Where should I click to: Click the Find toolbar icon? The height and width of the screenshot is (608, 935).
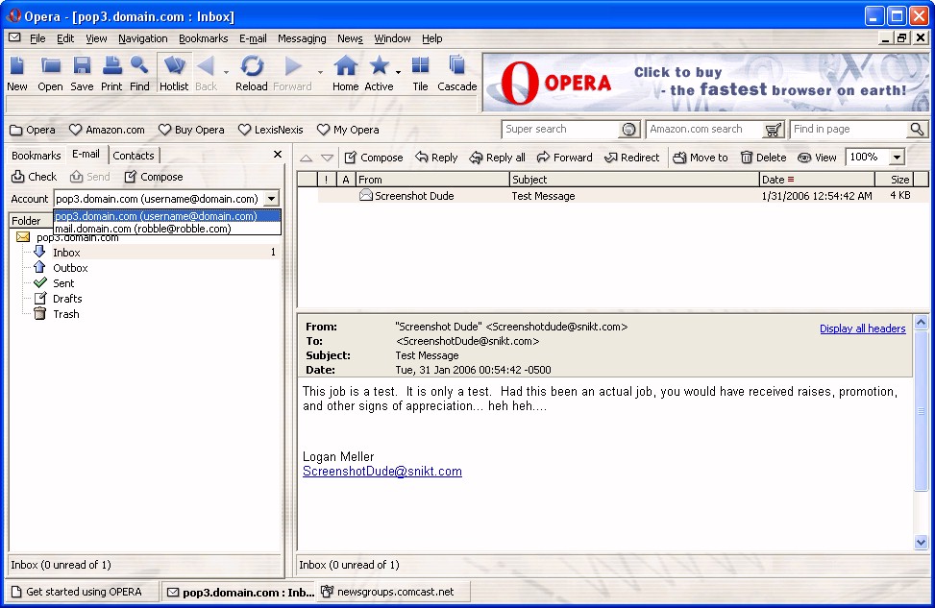point(139,66)
